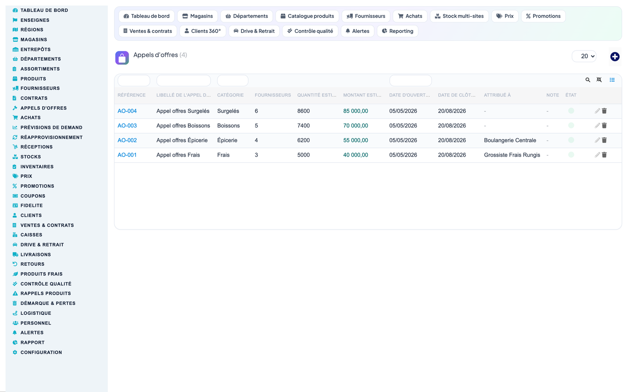Click the Grossiste Frais Rungis cell
The height and width of the screenshot is (392, 634).
coord(512,155)
